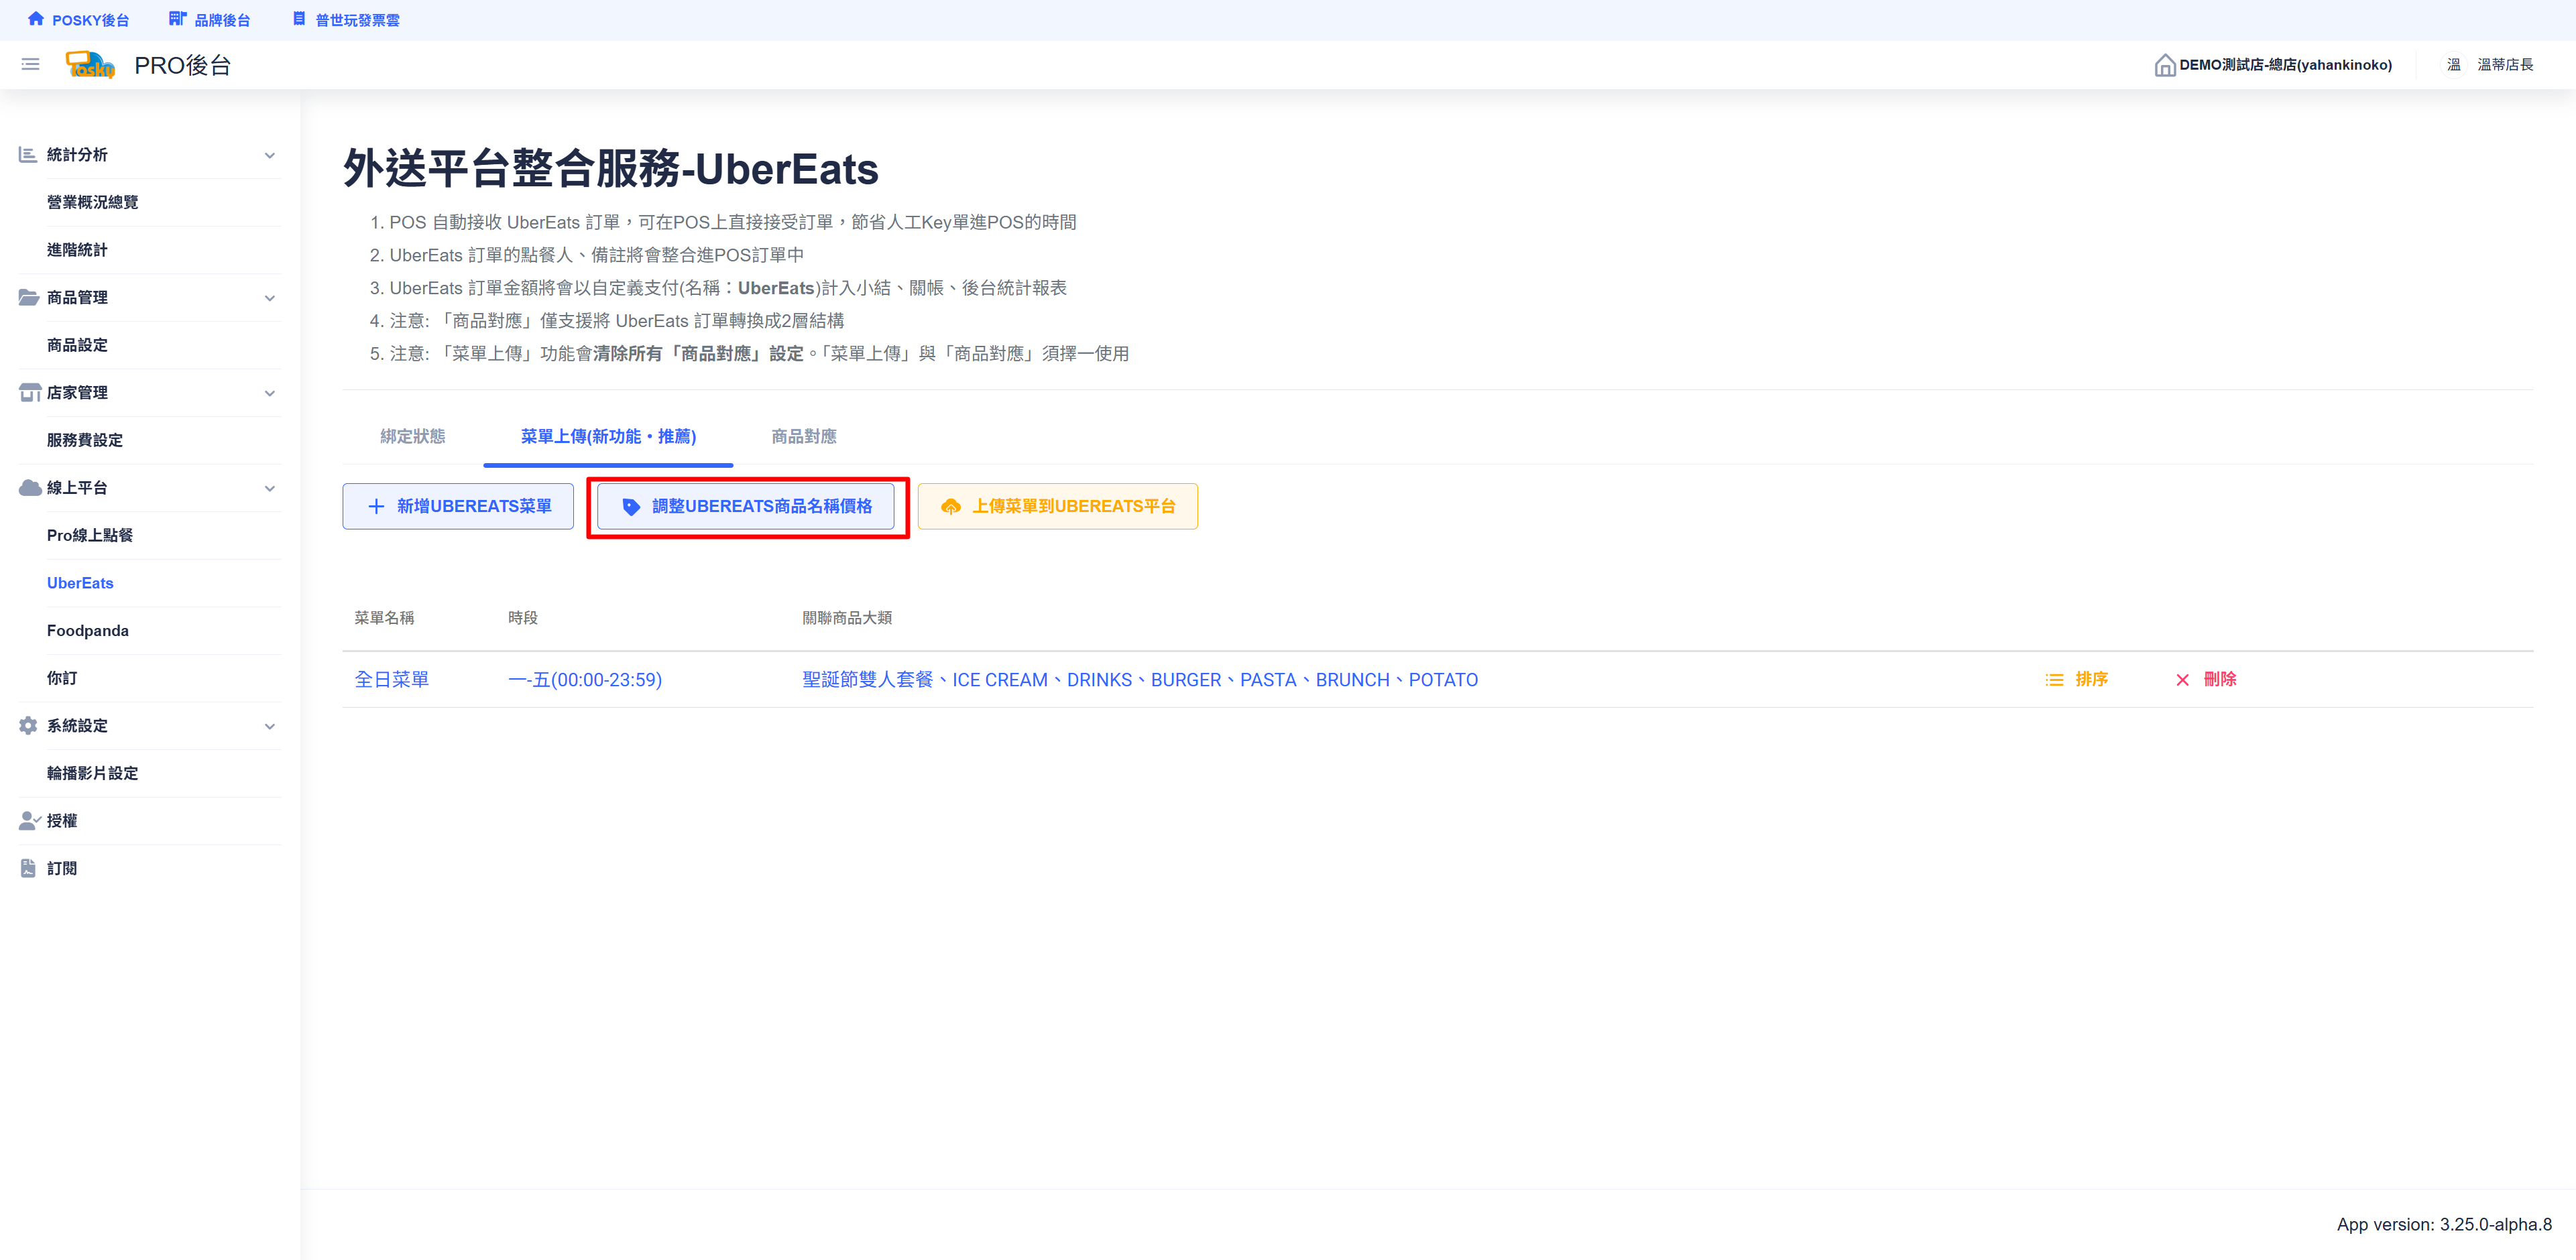Viewport: 2576px width, 1260px height.
Task: Click the 授權 user icon
Action: point(29,820)
